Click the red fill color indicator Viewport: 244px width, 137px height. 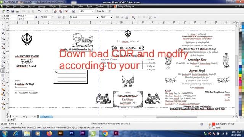click(214, 124)
